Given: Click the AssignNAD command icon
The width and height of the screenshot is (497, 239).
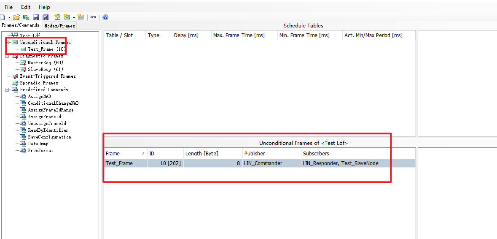Looking at the screenshot, I should (x=23, y=97).
